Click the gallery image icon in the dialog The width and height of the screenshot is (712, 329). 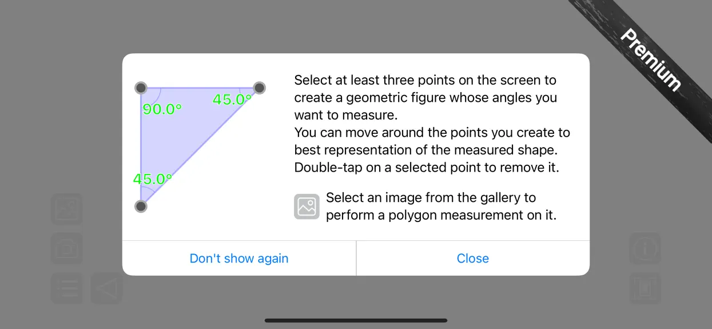point(307,207)
